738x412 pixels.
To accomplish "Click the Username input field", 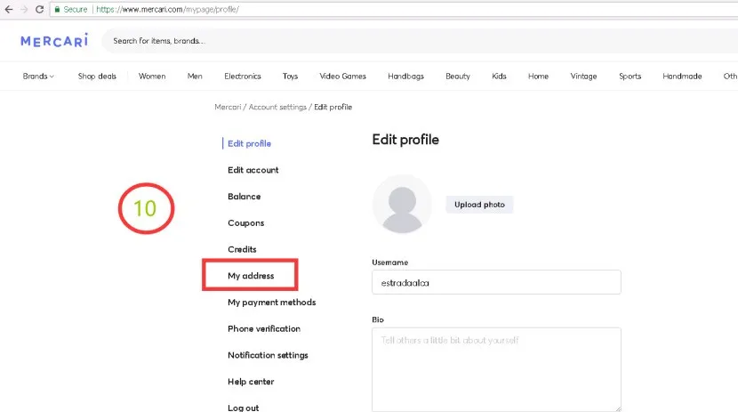I will pos(496,282).
